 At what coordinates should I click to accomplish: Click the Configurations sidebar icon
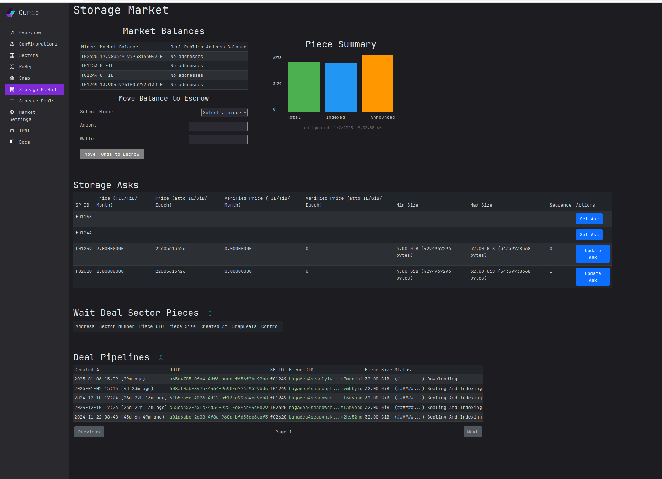click(x=12, y=44)
